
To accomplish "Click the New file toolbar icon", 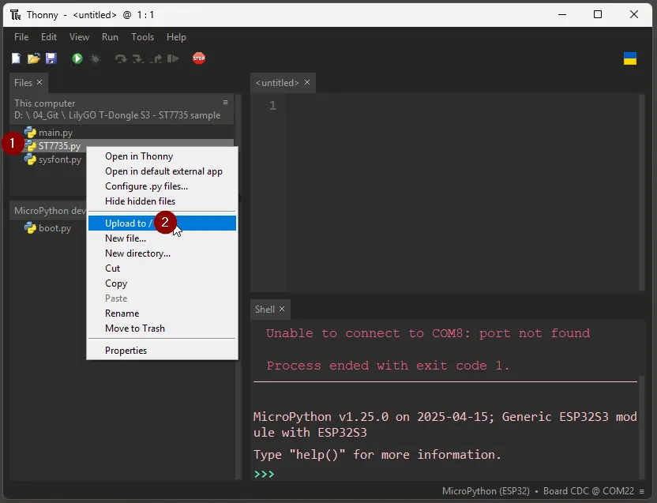I will [x=16, y=58].
